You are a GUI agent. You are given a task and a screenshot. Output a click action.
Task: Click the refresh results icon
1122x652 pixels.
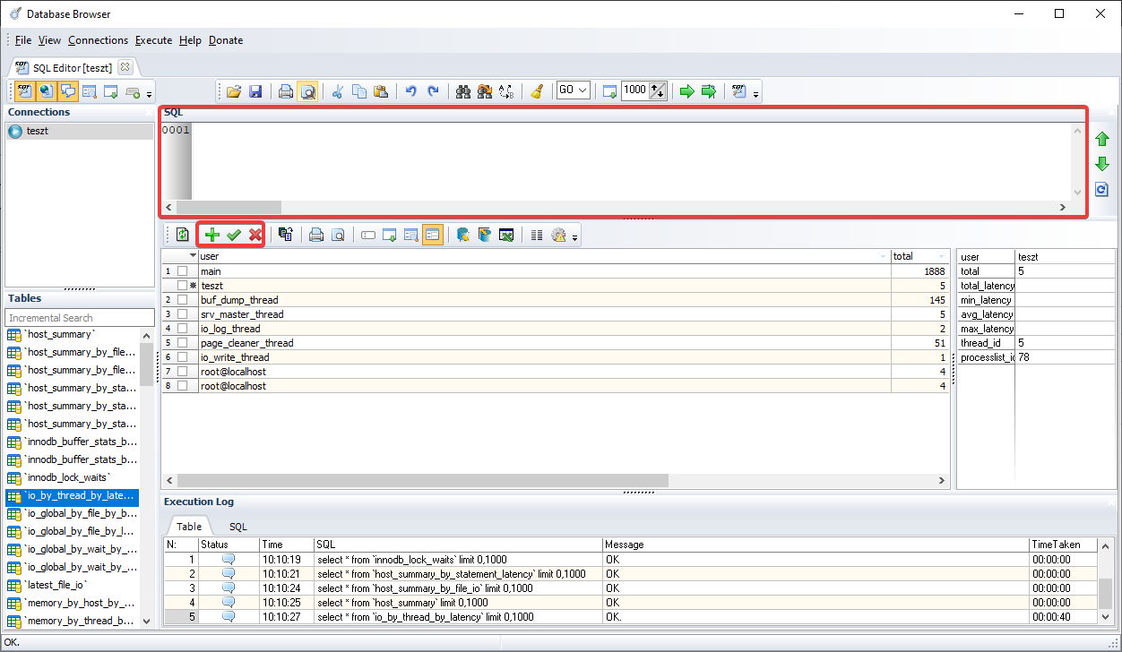click(182, 235)
